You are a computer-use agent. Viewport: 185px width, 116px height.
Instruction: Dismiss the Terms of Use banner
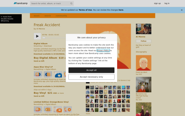(x=182, y=10)
